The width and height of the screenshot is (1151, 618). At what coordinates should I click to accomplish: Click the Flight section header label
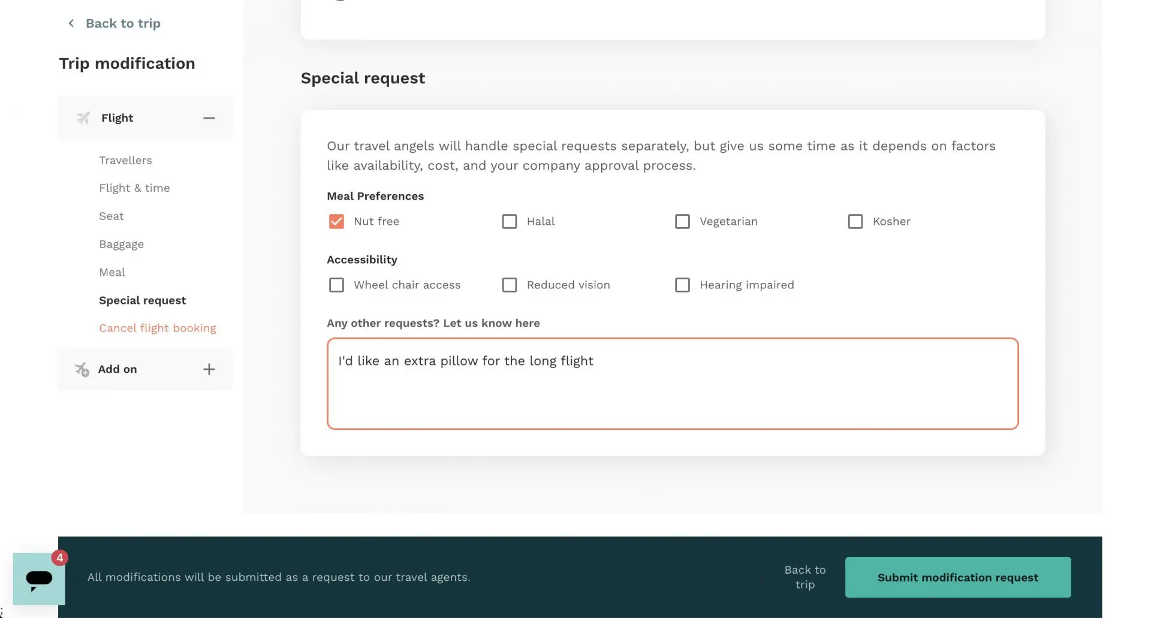click(x=117, y=118)
